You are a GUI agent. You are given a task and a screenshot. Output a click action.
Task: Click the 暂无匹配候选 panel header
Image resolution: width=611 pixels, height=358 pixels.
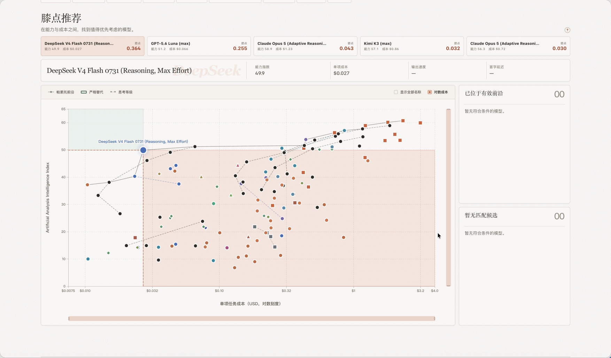481,215
